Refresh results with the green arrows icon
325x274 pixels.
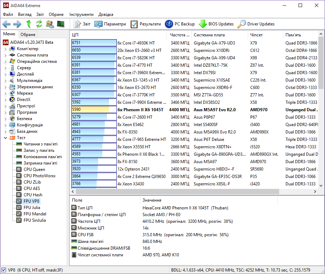39,24
